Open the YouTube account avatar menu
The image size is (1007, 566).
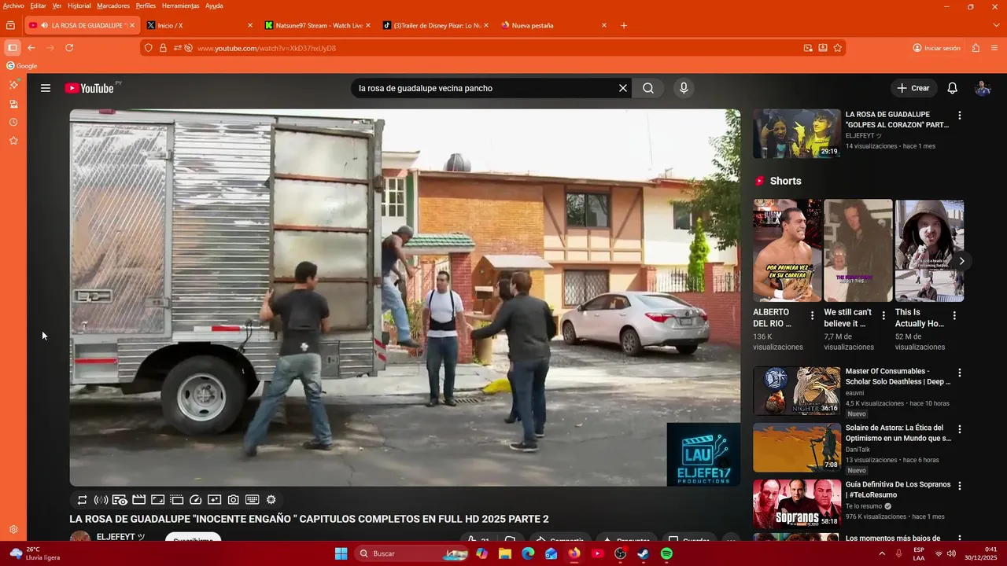click(x=983, y=88)
